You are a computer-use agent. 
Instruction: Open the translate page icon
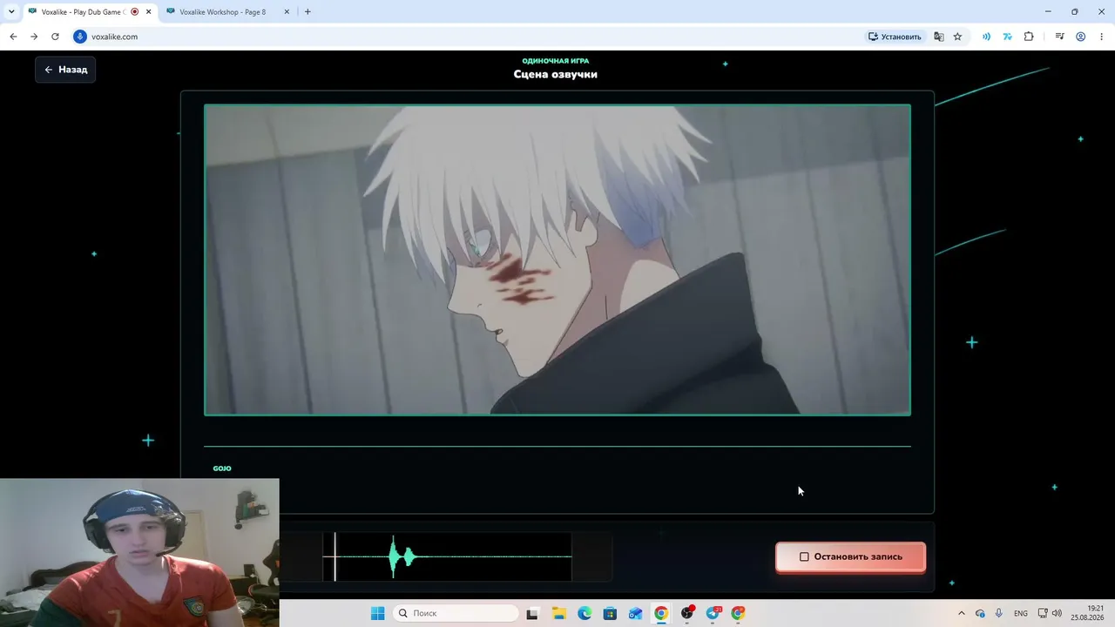click(x=939, y=37)
